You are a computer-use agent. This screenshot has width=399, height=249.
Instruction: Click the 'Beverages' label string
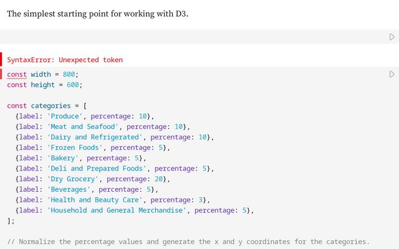[70, 189]
